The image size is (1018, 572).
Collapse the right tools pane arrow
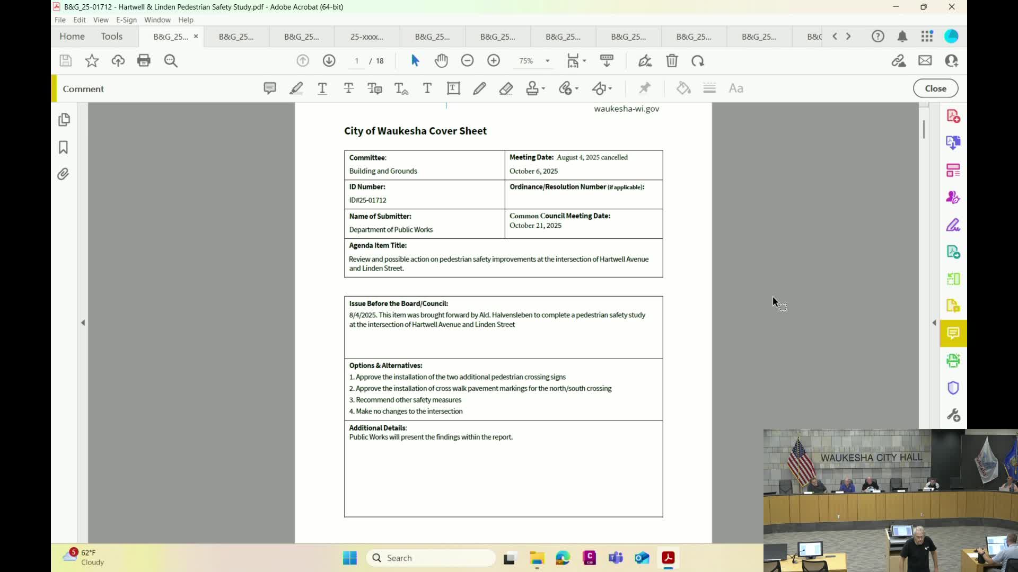[x=934, y=323]
